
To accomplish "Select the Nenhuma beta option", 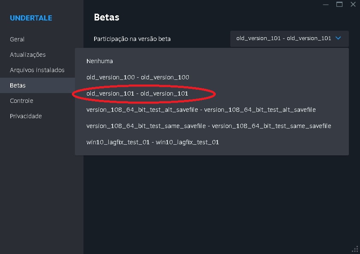I will 100,61.
